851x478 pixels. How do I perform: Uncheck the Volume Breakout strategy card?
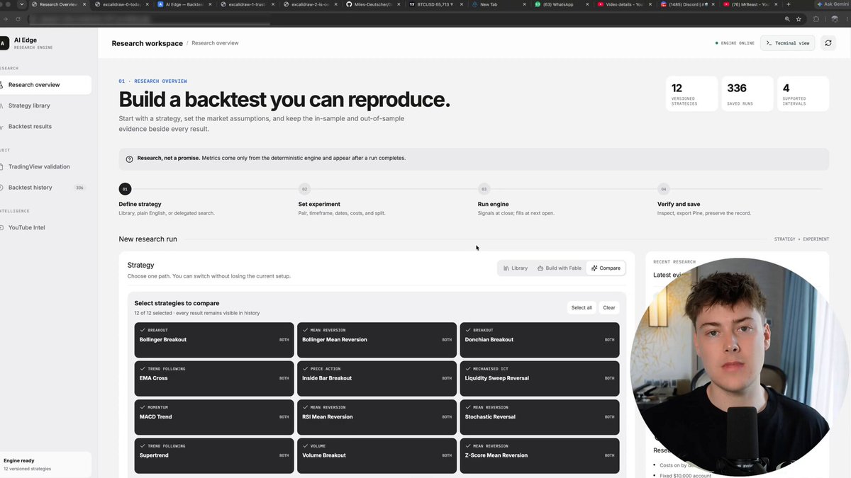[x=377, y=456]
